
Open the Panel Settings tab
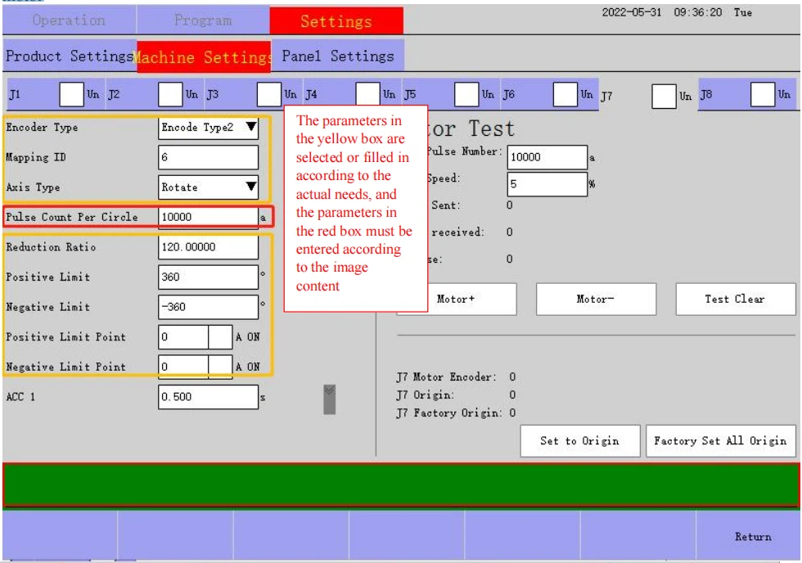(x=337, y=57)
